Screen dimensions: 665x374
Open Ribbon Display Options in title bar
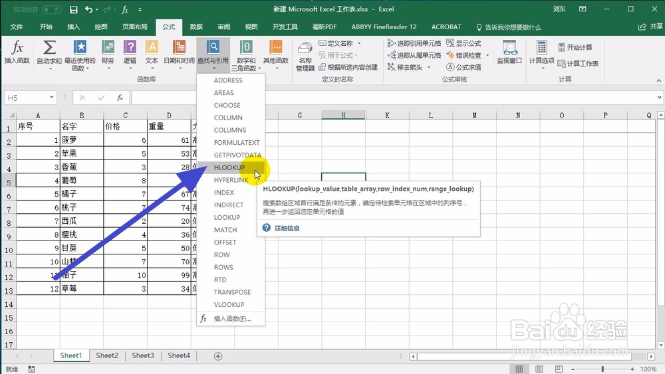tap(583, 9)
